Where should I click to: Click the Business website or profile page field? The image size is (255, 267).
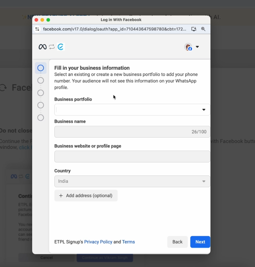tap(132, 156)
